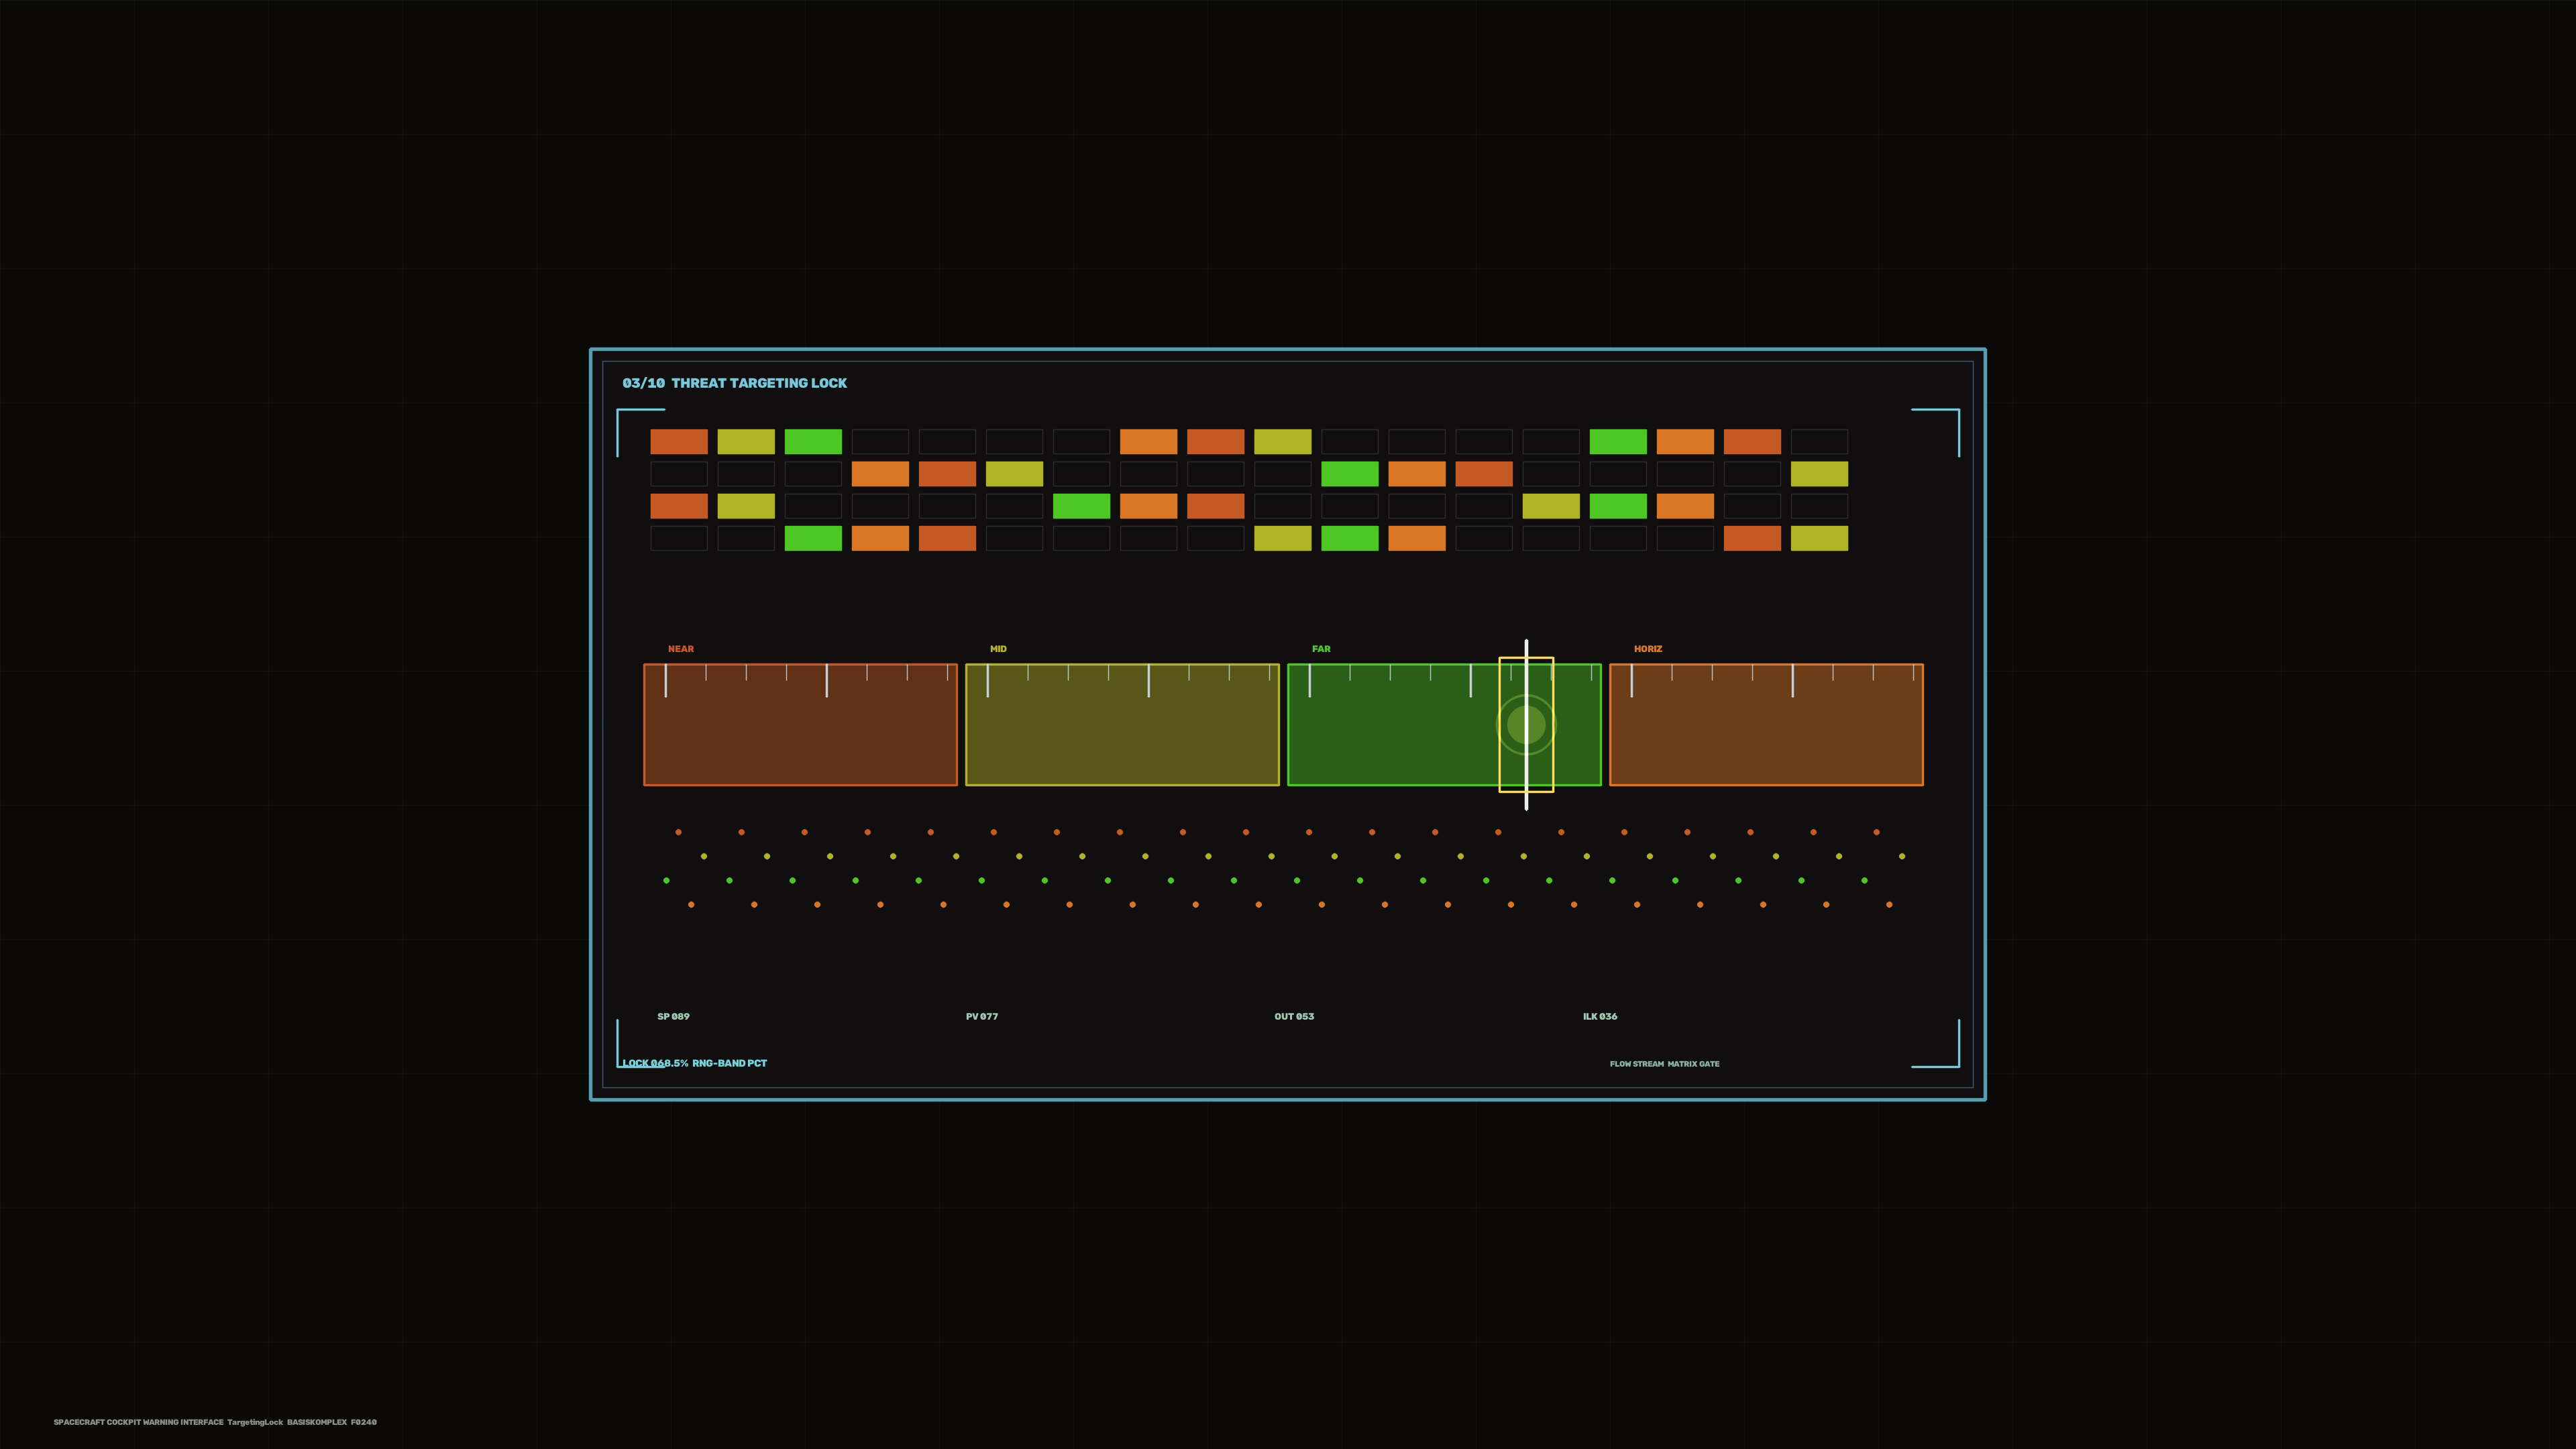2576x1449 pixels.
Task: Click the FAR band label
Action: [1321, 649]
